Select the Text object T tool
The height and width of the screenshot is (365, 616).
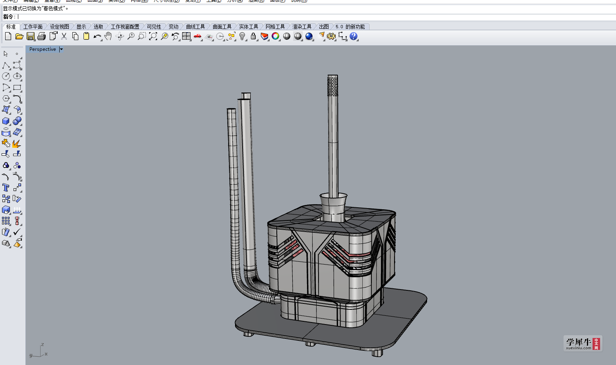click(x=6, y=187)
